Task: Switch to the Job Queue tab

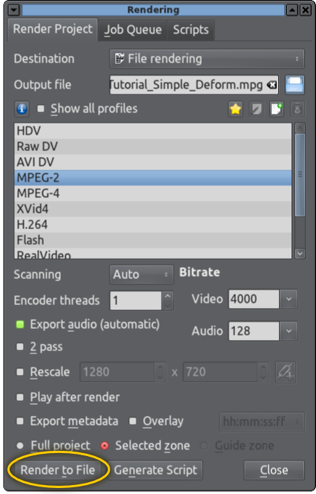Action: tap(133, 30)
